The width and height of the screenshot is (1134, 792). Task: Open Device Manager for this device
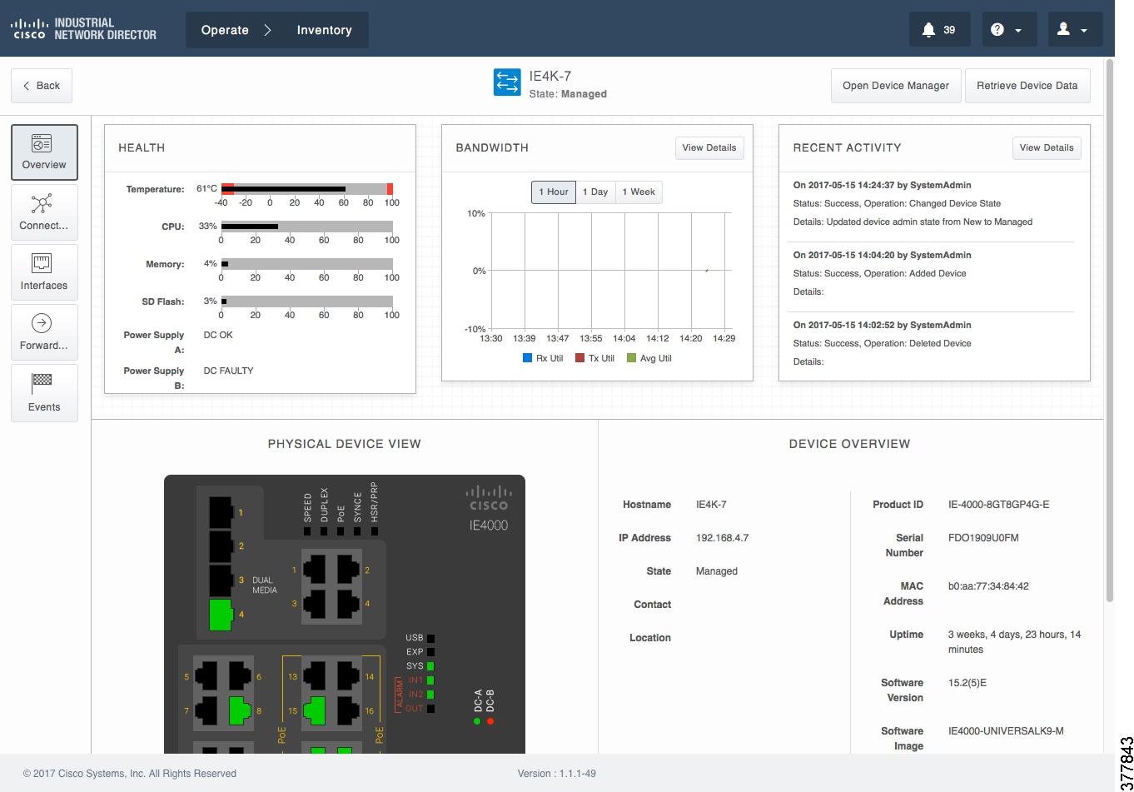(x=896, y=86)
